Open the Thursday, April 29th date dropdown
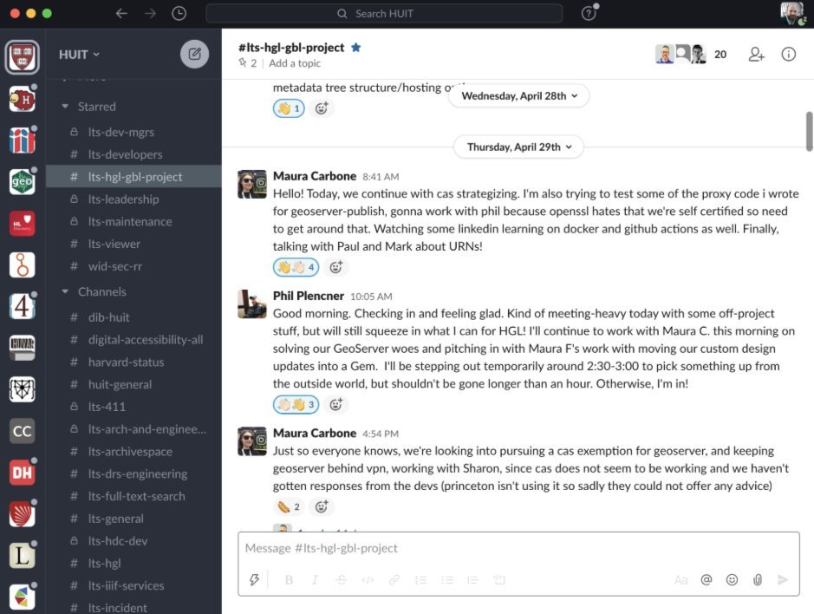The image size is (814, 614). [518, 147]
